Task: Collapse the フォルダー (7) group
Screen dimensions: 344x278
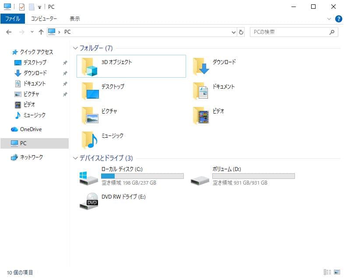Action: (x=75, y=48)
